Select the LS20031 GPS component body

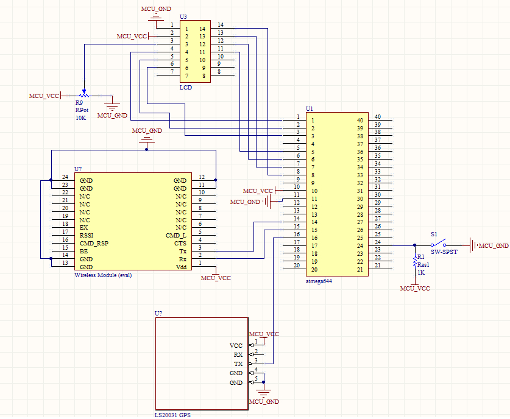point(202,364)
